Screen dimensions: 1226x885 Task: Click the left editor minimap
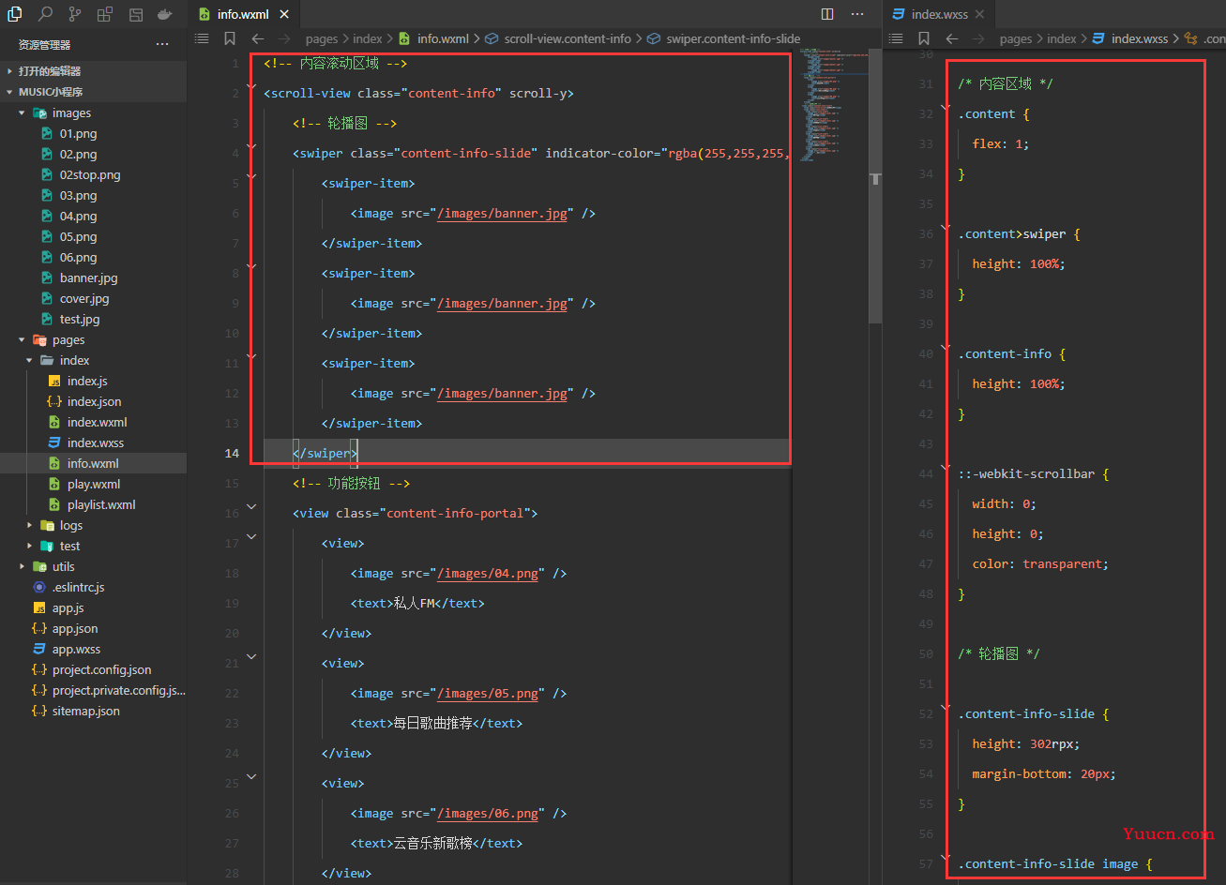[830, 103]
